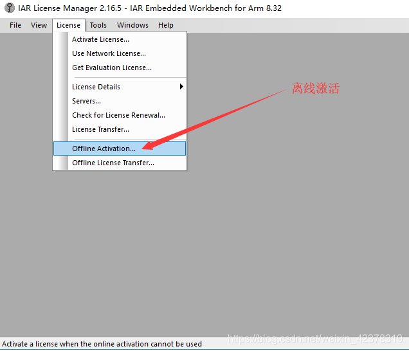Screen dimensions: 409x351
Task: Choose Activate License... from the menu
Action: [x=120, y=39]
